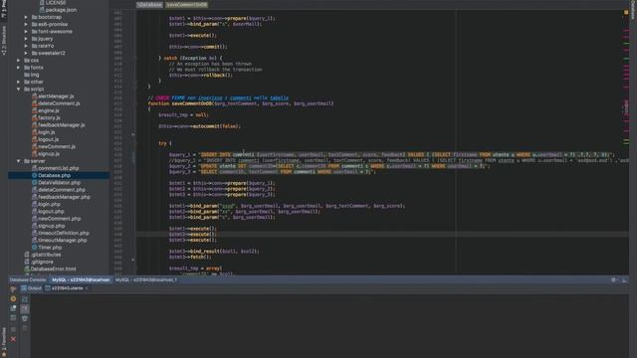This screenshot has width=637, height=358.
Task: Click the $query_1 INSERT INTO statement line
Action: 391,155
